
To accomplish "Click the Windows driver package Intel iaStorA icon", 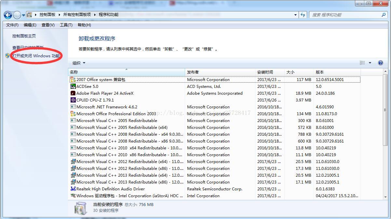I will click(73, 196).
